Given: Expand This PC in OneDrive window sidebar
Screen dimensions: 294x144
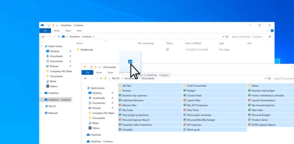Looking at the screenshot, I should click(42, 106).
